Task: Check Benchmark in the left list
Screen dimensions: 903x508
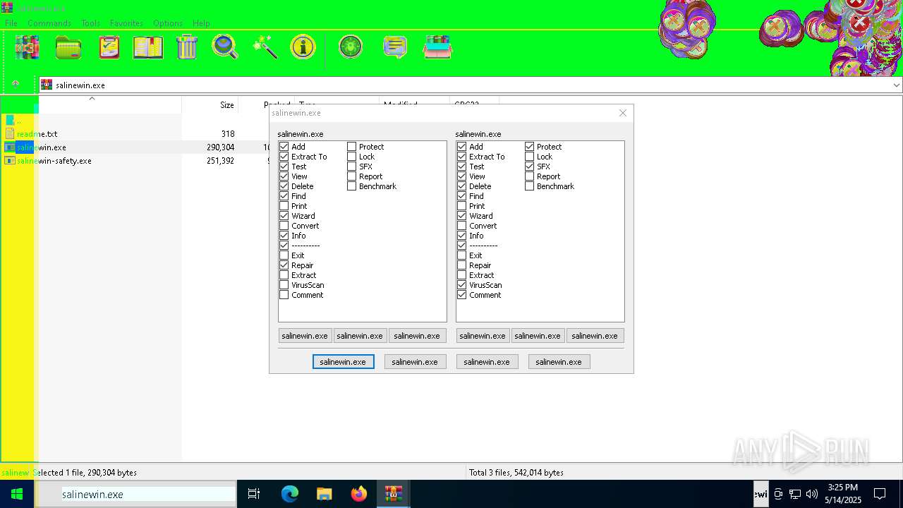Action: pyautogui.click(x=351, y=186)
